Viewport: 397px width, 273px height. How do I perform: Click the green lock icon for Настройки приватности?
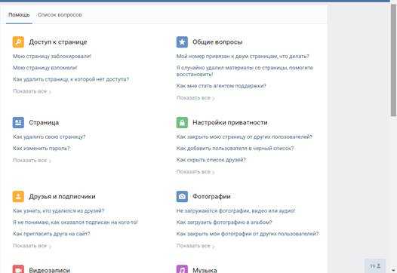tap(182, 122)
